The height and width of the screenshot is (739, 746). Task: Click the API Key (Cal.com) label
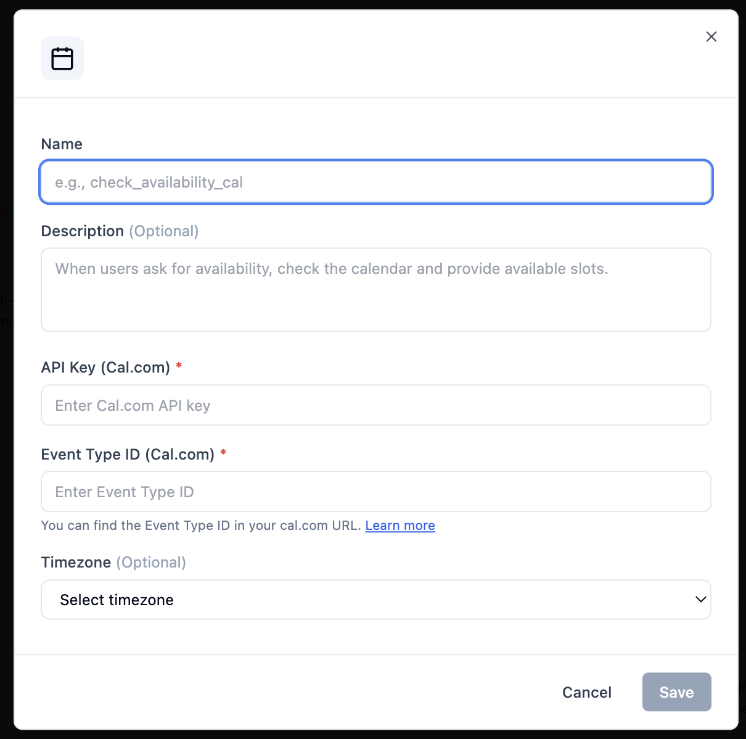tap(105, 368)
